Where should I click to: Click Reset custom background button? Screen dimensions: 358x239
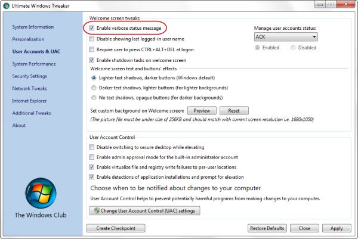point(234,111)
